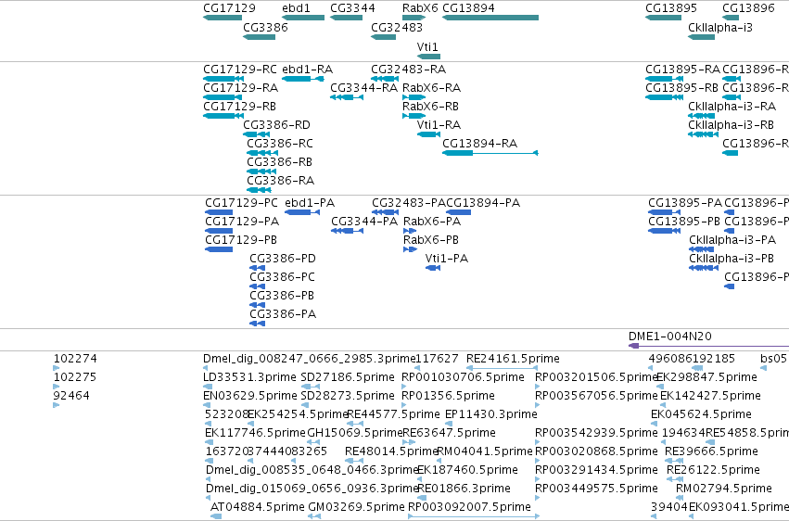Select transcript CkIIalpha-i3-RA

(702, 116)
